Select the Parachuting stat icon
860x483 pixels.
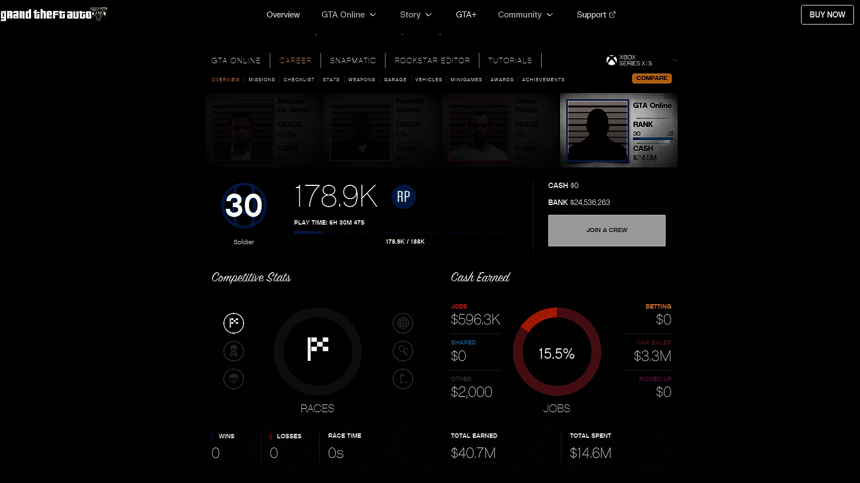[234, 378]
